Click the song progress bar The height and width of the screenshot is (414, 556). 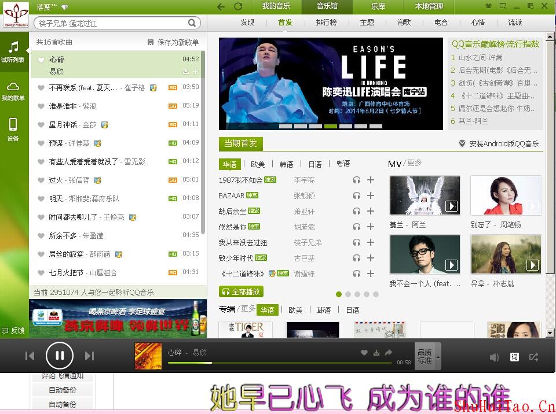tap(278, 363)
